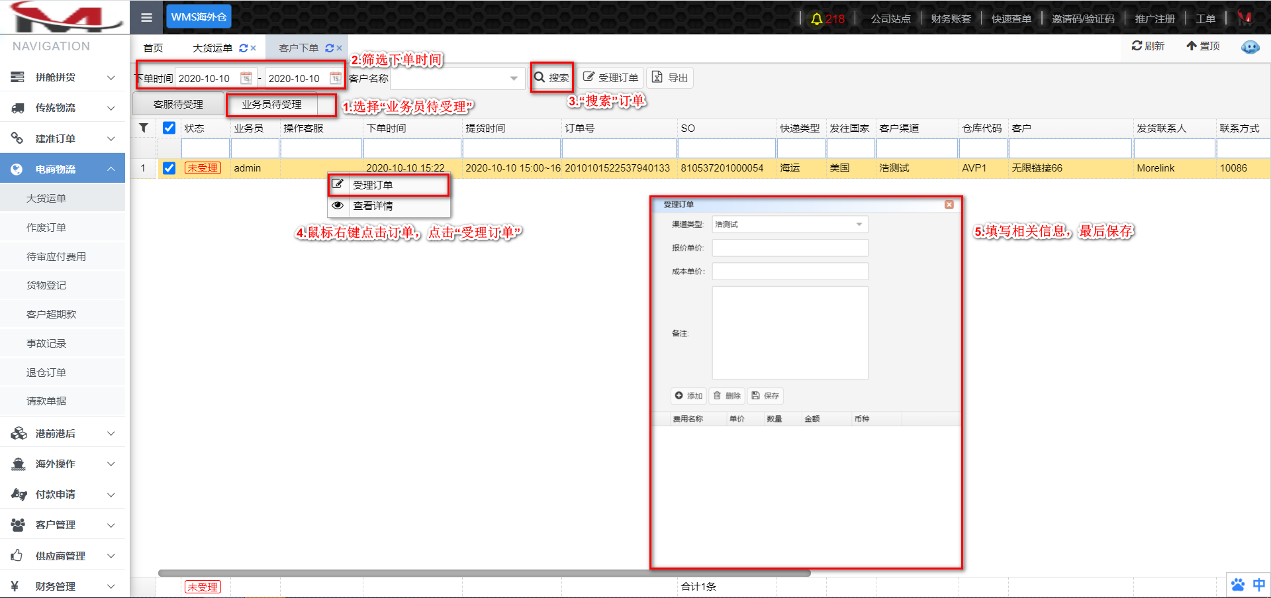Close the 受理订单 dialog
1271x598 pixels.
[x=949, y=205]
